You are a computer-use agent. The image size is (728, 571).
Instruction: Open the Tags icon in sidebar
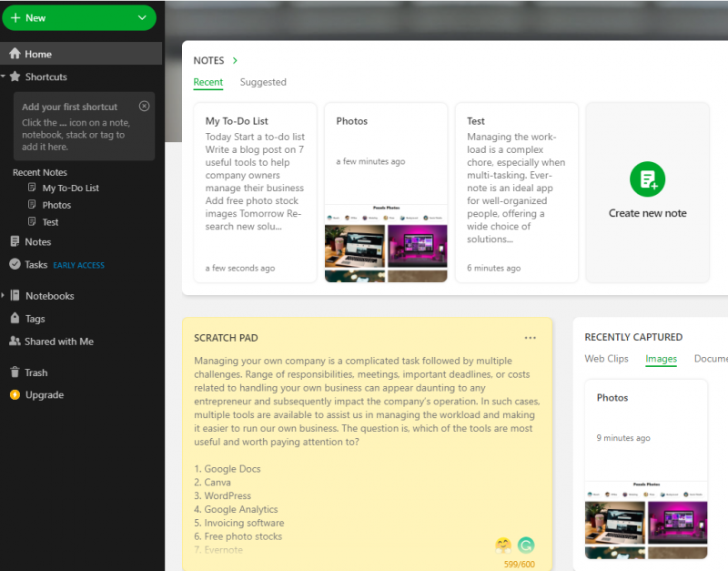(x=15, y=318)
